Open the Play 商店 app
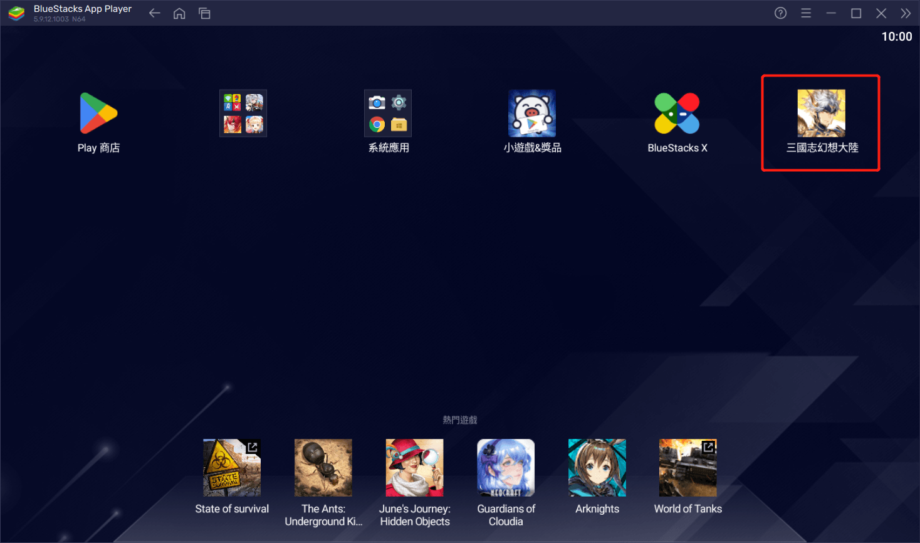The height and width of the screenshot is (543, 920). 98,113
